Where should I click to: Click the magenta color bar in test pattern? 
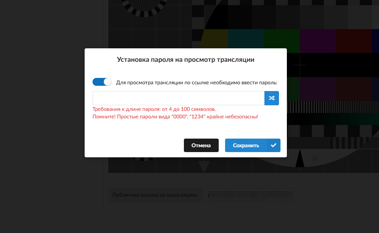[x=318, y=40]
